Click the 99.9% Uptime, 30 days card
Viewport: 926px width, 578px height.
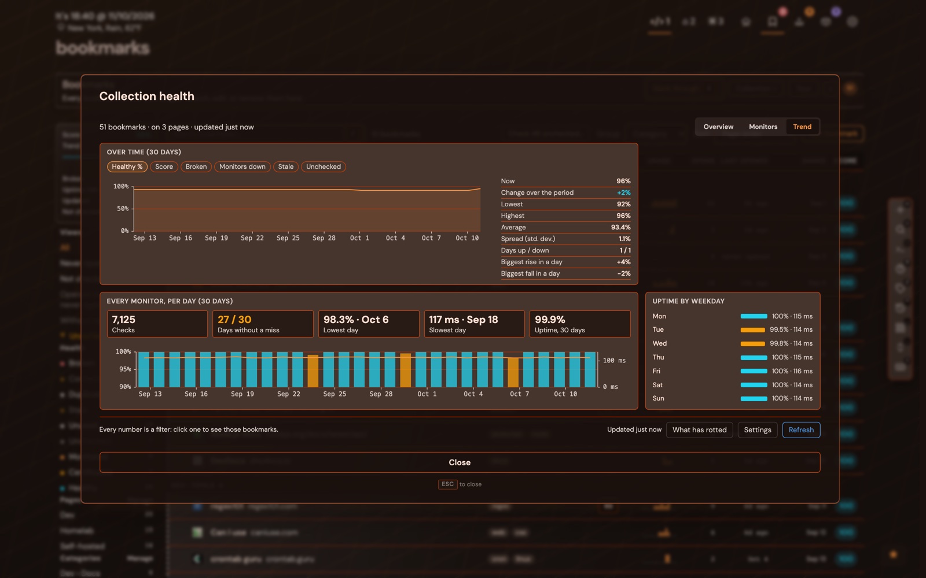[580, 324]
